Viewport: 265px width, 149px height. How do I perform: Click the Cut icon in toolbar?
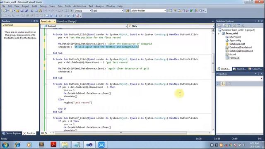31,11
